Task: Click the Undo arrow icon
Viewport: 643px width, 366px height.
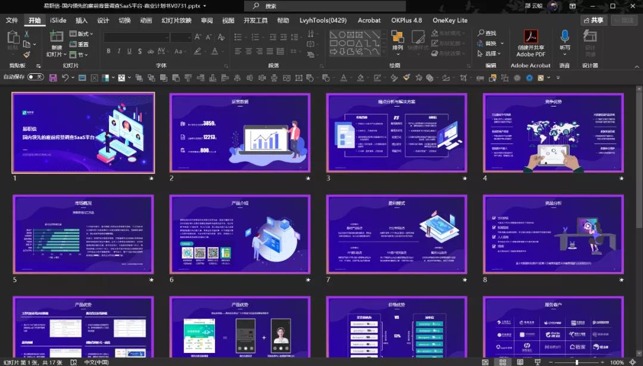Action: 65,77
